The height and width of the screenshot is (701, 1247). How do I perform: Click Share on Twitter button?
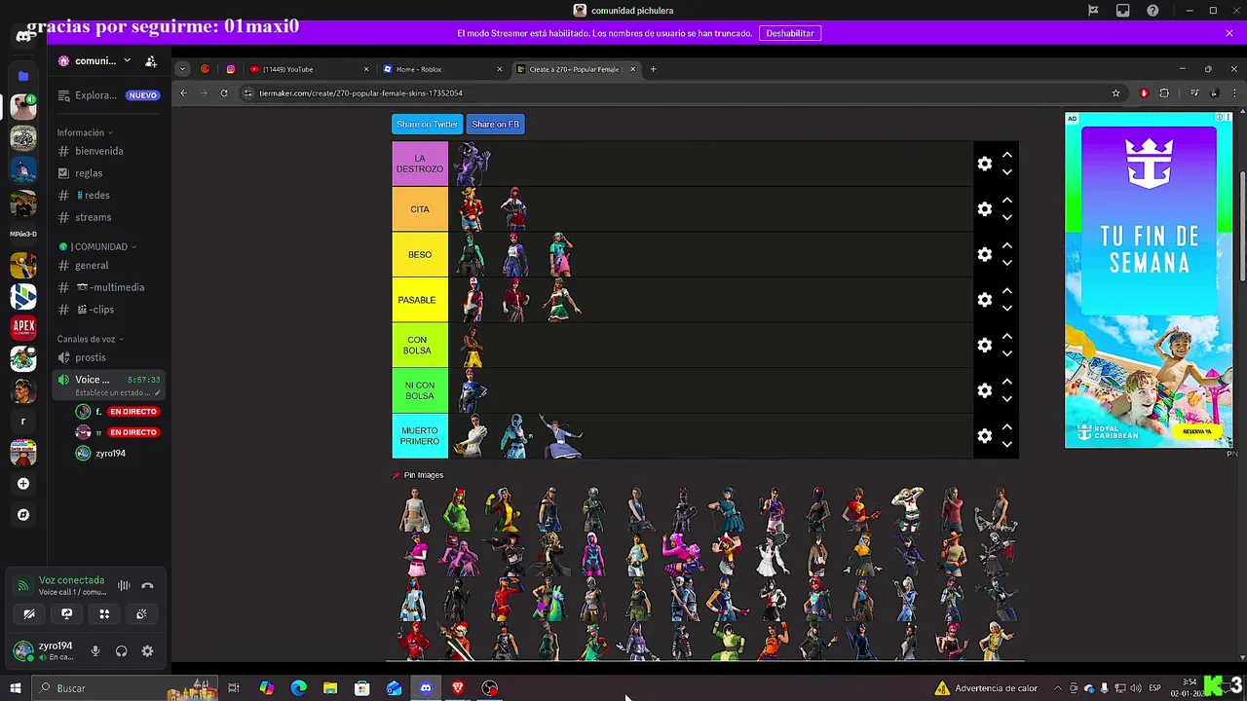tap(427, 124)
